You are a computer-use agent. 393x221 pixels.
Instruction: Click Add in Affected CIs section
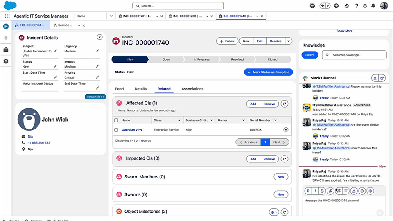click(253, 104)
